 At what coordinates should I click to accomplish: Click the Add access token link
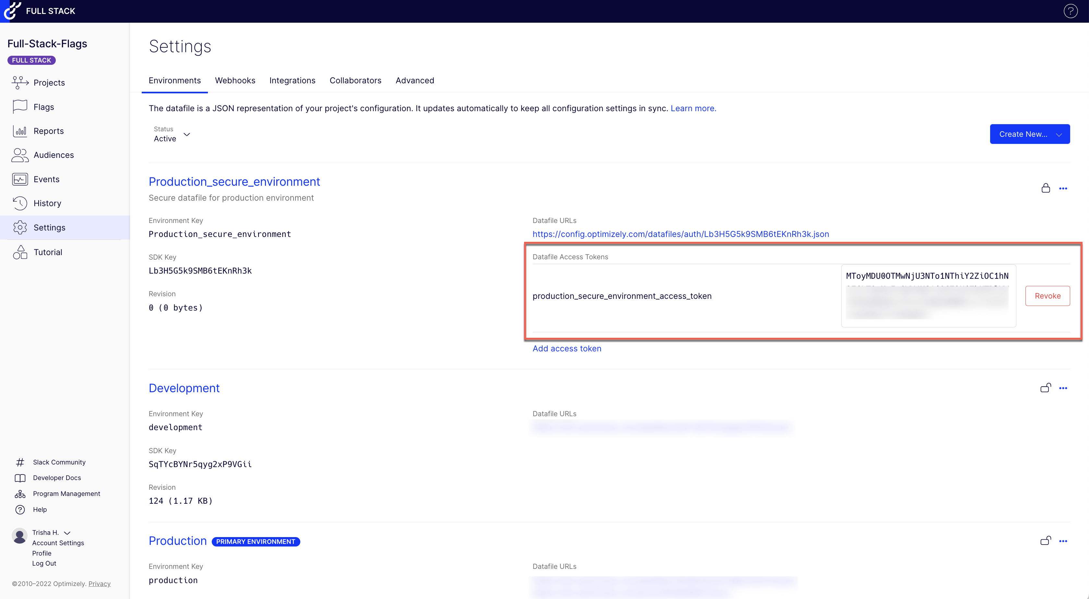567,348
